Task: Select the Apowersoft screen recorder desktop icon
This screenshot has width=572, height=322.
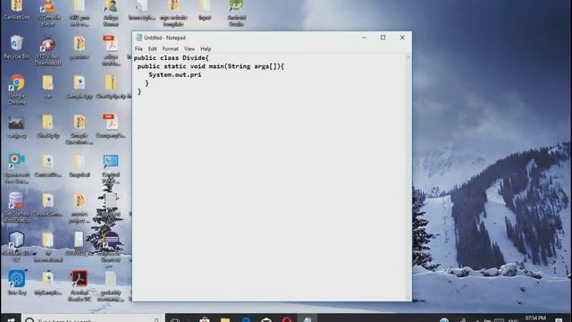Action: tap(16, 168)
